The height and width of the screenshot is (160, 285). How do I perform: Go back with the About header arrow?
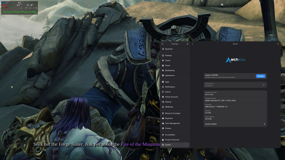[193, 44]
